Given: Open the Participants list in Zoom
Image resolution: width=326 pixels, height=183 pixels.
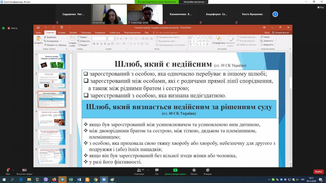Looking at the screenshot, I should coord(139,171).
